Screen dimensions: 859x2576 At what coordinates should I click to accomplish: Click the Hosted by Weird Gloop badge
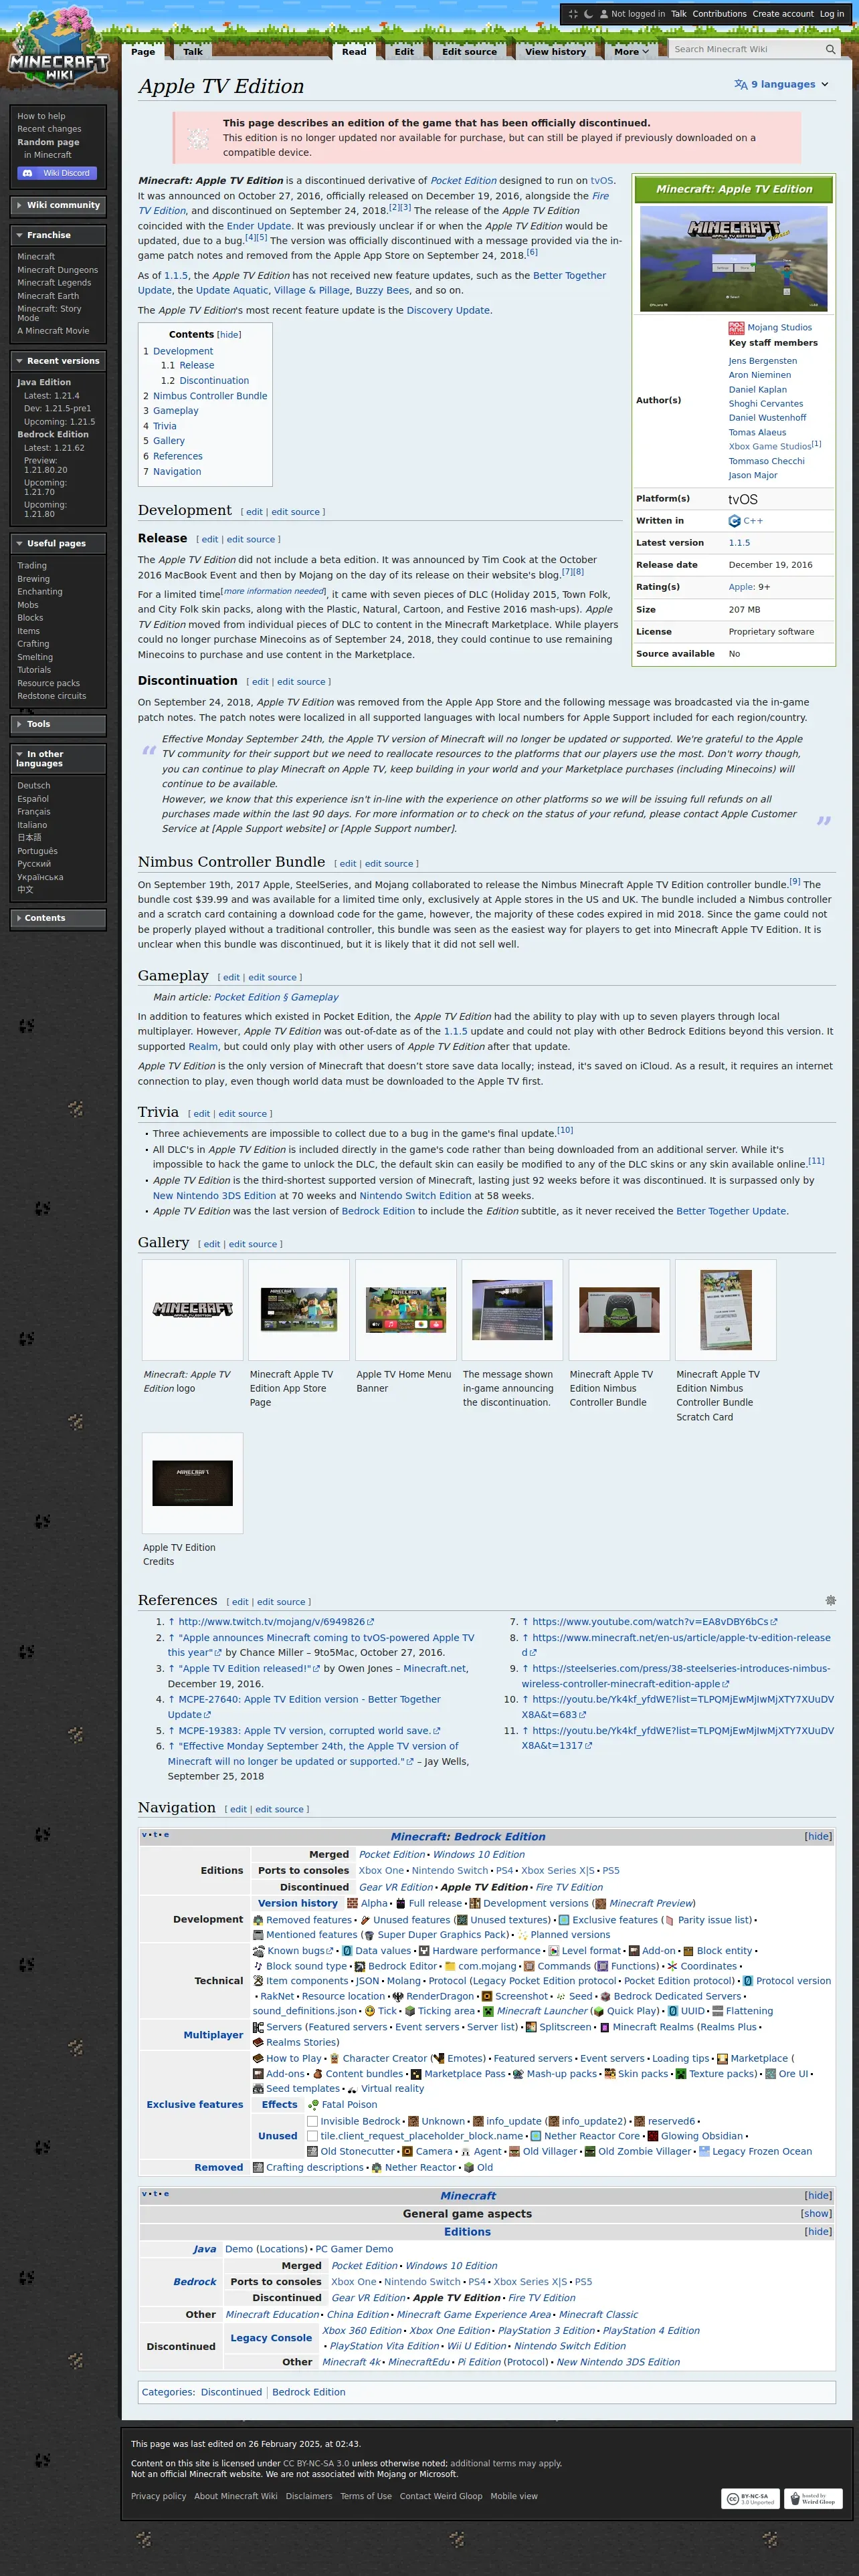tap(813, 2498)
